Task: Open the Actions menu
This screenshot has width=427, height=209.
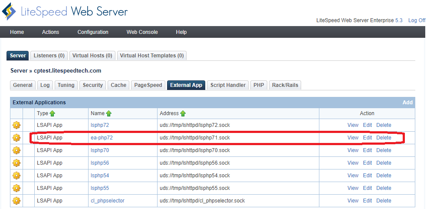Action: point(50,32)
